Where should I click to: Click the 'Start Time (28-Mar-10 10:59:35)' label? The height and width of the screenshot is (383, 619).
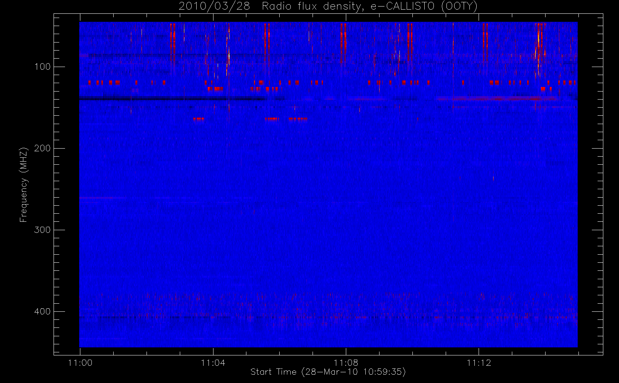328,372
